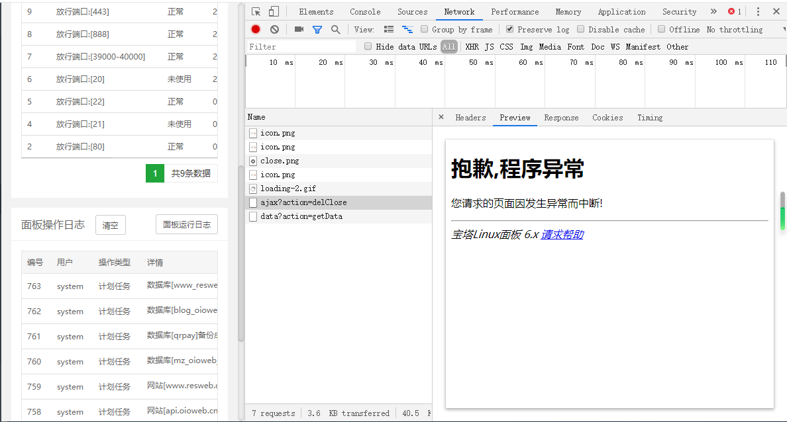Enable Disable cache checkbox
The image size is (787, 422).
click(x=581, y=29)
